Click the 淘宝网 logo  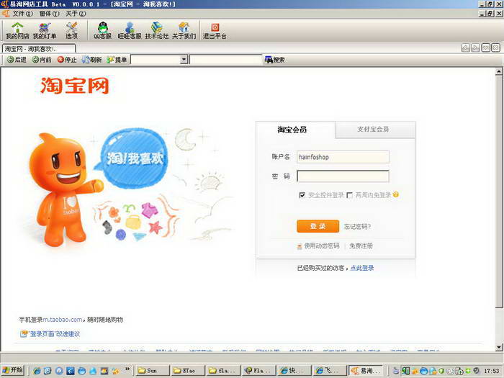point(75,86)
